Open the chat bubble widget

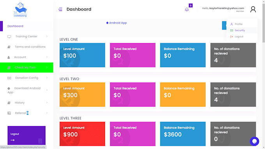(254, 141)
